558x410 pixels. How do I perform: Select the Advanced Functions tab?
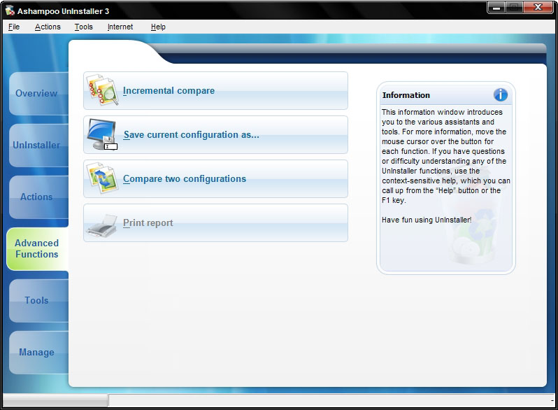coord(37,248)
